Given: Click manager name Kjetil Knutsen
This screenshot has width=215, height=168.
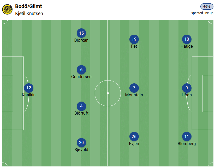Looking at the screenshot, I should pyautogui.click(x=29, y=14).
